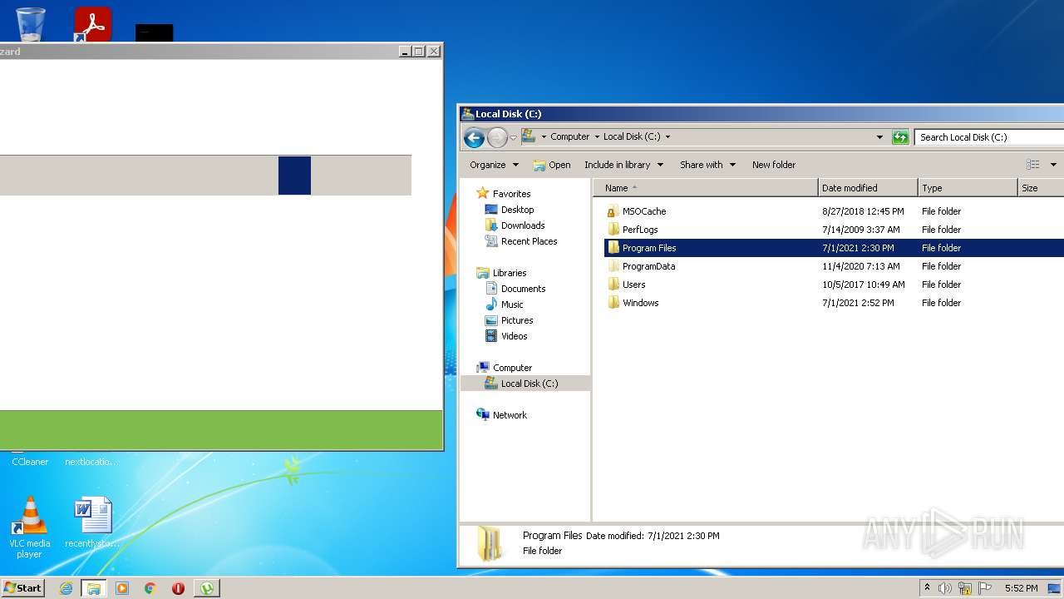The image size is (1064, 599).
Task: Select the Recycle Bin desktop icon
Action: 31,23
